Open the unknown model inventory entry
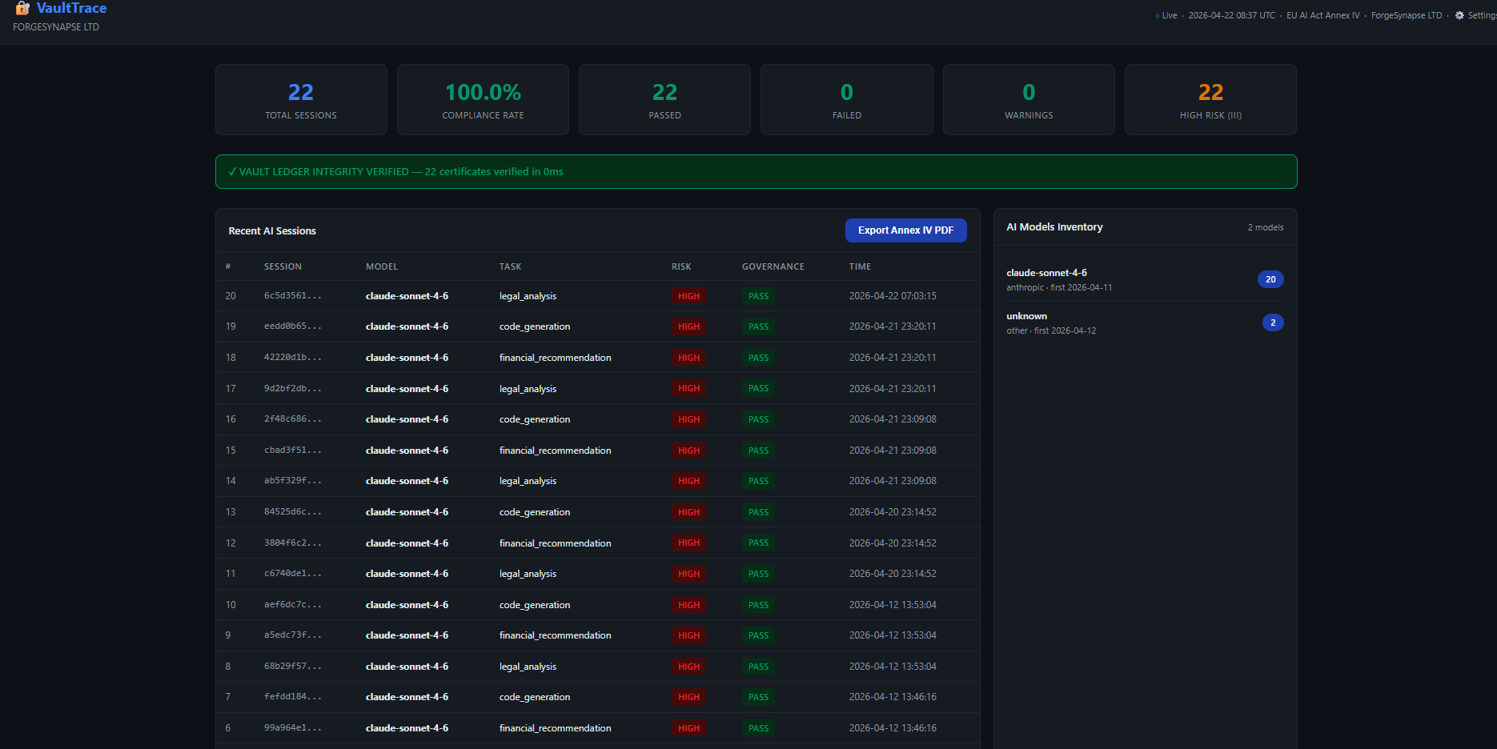The height and width of the screenshot is (749, 1497). tap(1145, 322)
